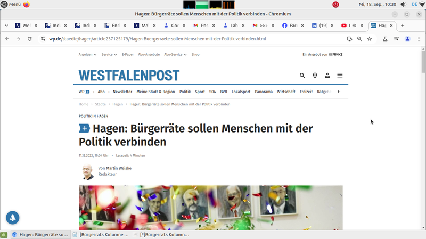
Task: Select the Lokalsport navigation item
Action: (241, 92)
